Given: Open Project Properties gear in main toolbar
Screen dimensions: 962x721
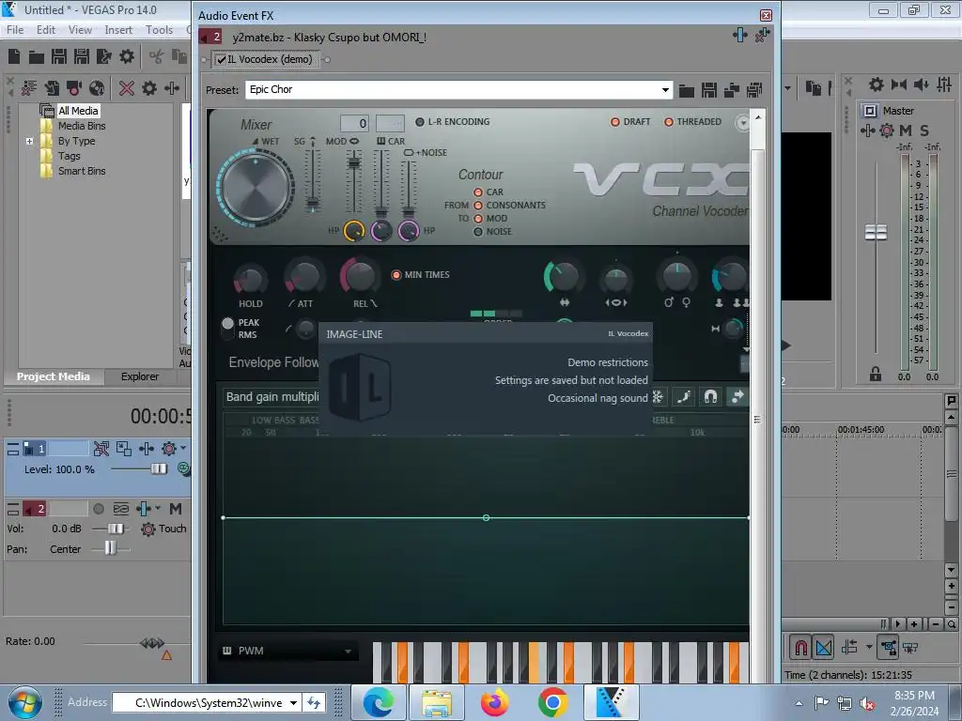Looking at the screenshot, I should click(x=127, y=57).
